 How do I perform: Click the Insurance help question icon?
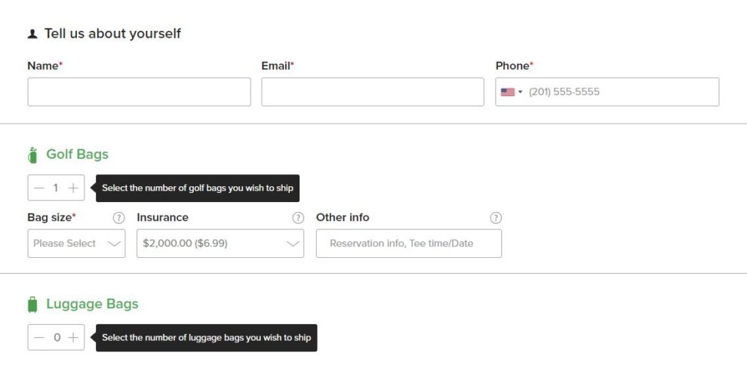pyautogui.click(x=298, y=218)
